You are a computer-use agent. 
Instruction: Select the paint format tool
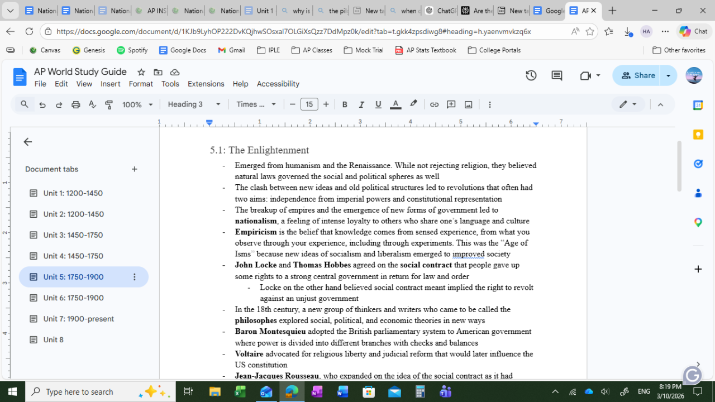109,104
